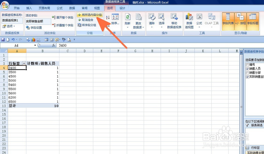Insert chart from quick access toolbar
Screen dimensions: 264x154
pyautogui.click(x=33, y=40)
